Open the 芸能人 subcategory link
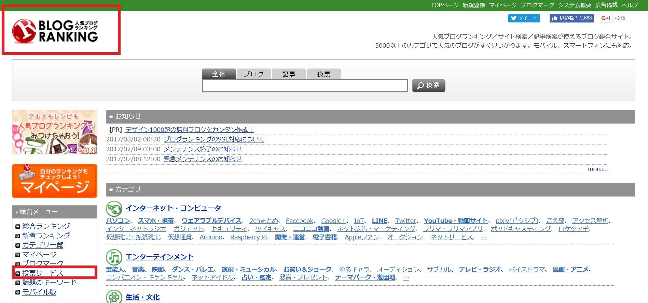This screenshot has height=303, width=648. pos(115,270)
